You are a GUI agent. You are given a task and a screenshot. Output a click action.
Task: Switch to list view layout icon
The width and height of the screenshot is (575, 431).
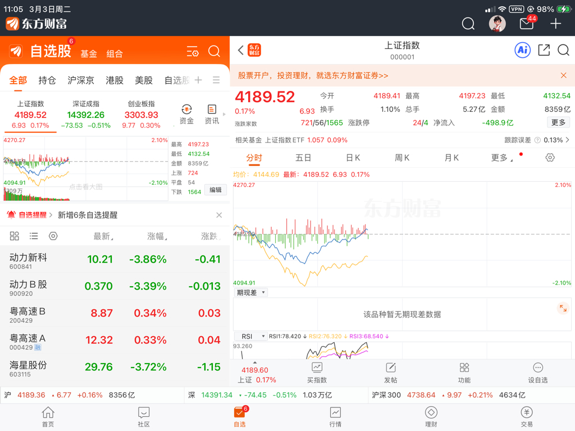tap(34, 236)
